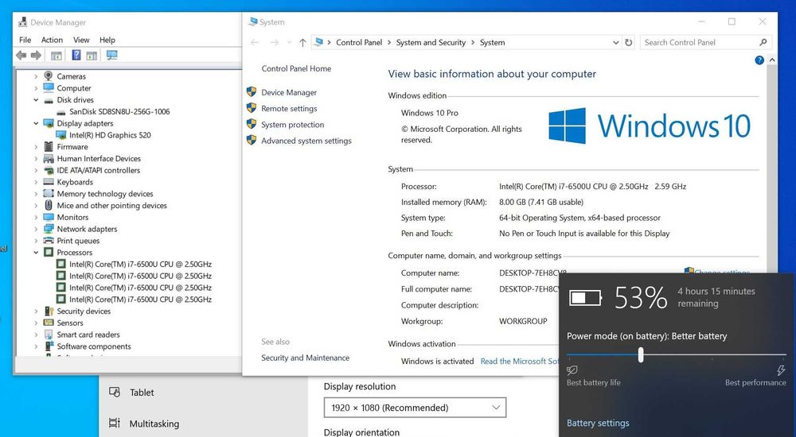This screenshot has width=796, height=437.
Task: Click Control Panel in the breadcrumb
Action: (359, 43)
